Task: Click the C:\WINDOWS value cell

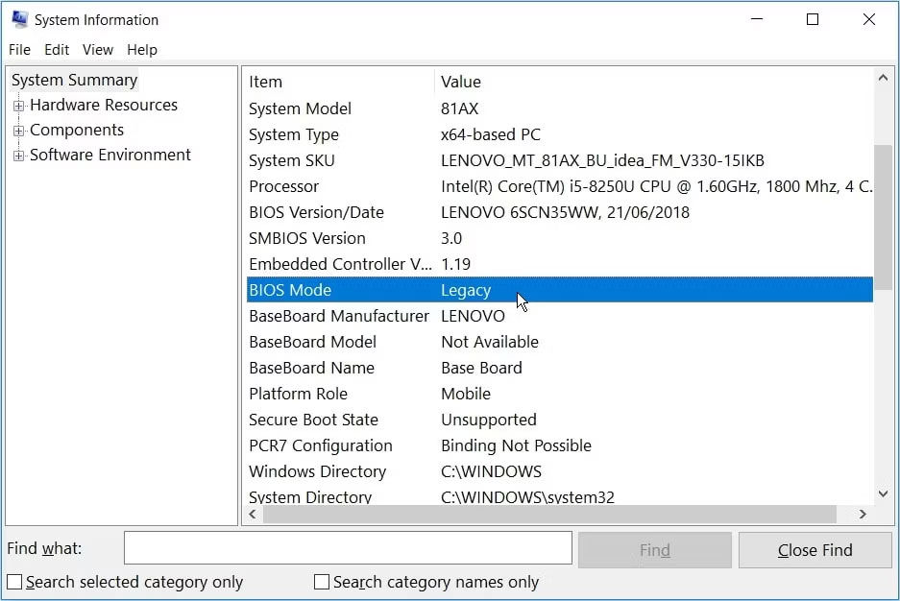Action: 491,471
